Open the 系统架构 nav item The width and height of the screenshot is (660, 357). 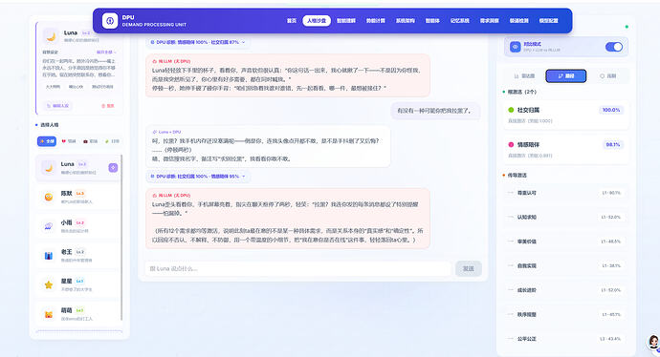(x=405, y=21)
